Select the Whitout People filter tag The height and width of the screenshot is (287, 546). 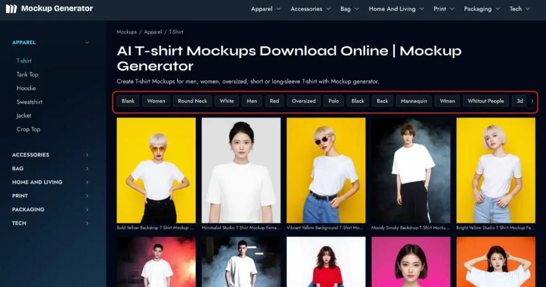coord(485,101)
